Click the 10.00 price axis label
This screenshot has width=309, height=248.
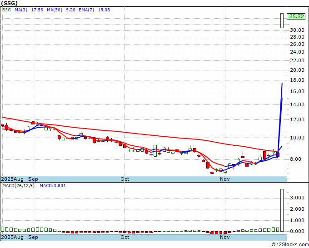pos(297,138)
